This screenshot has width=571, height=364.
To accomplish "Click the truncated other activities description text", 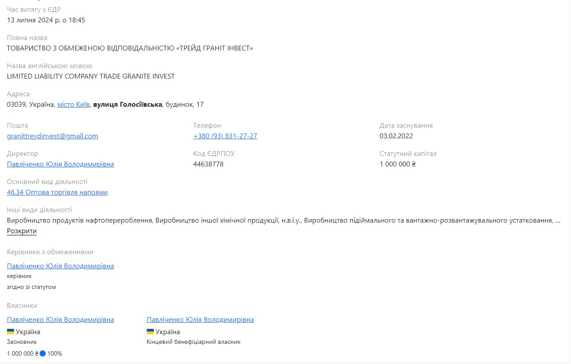I will [x=281, y=220].
